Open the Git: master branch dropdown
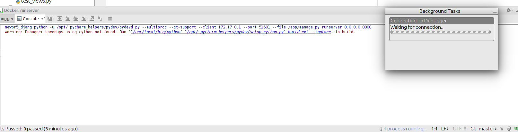The width and height of the screenshot is (518, 132). [483, 129]
